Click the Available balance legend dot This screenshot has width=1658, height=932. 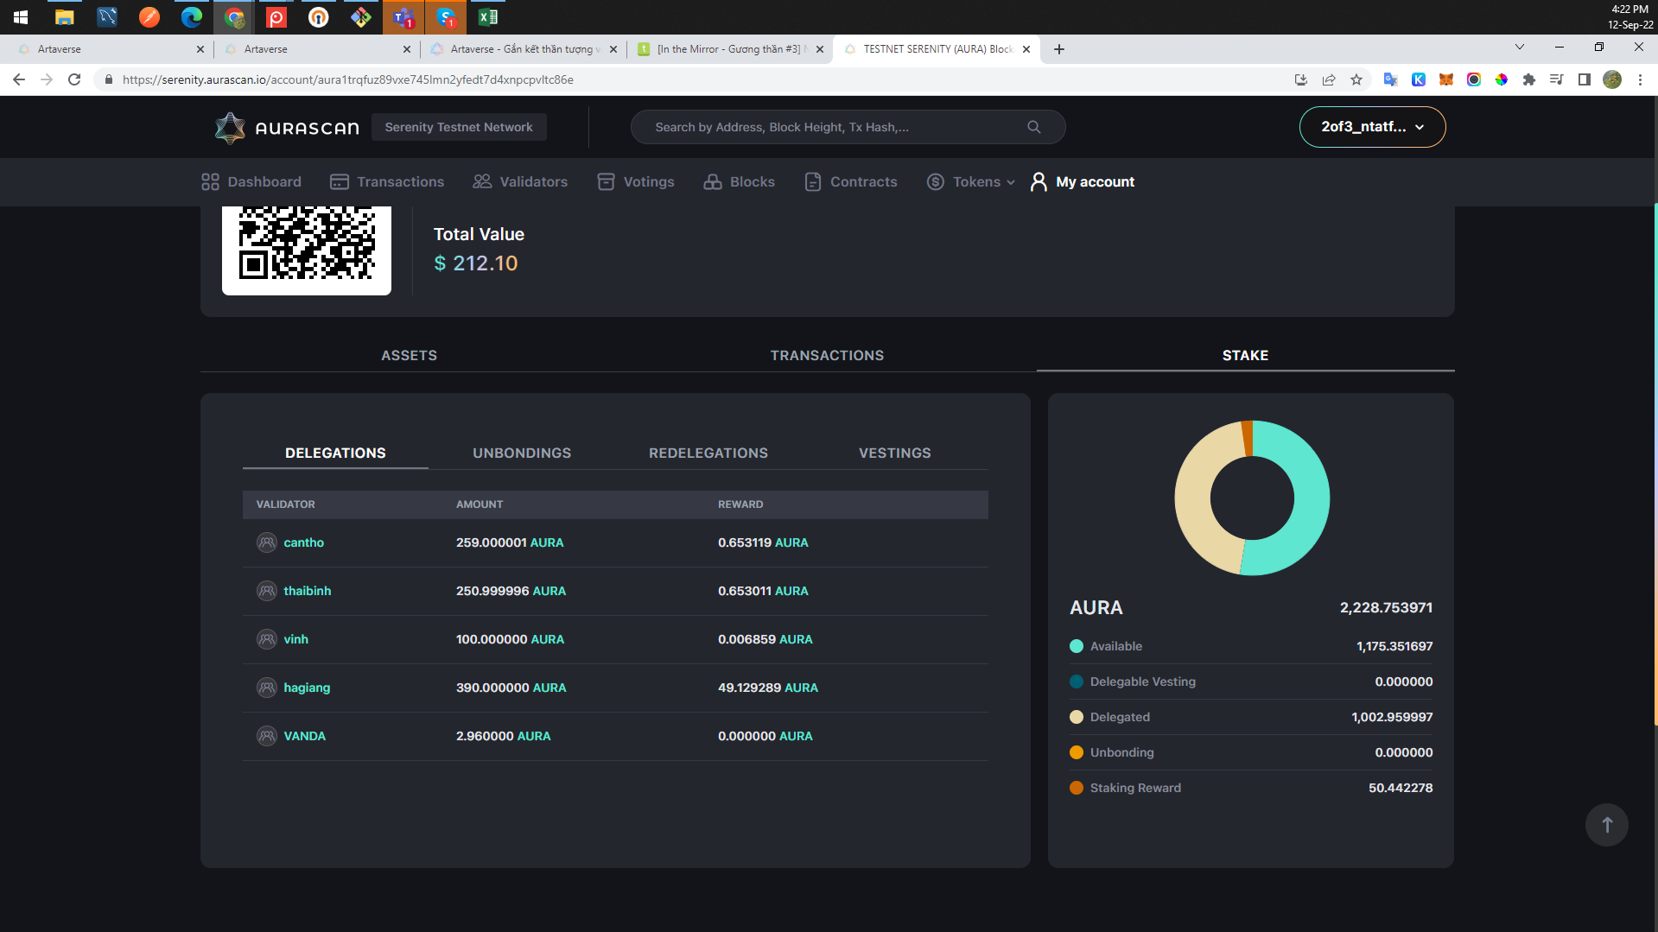[x=1076, y=646]
